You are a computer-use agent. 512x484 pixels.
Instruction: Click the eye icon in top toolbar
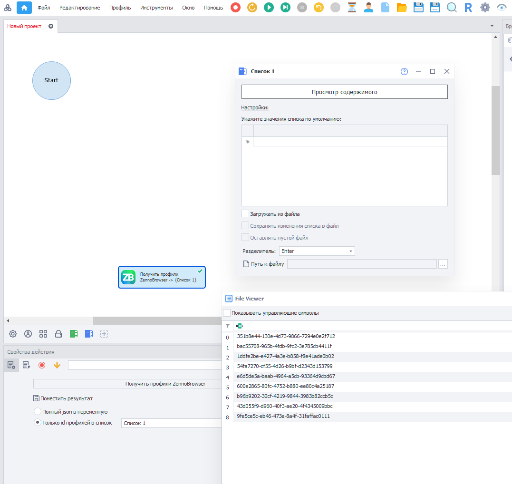click(x=502, y=8)
